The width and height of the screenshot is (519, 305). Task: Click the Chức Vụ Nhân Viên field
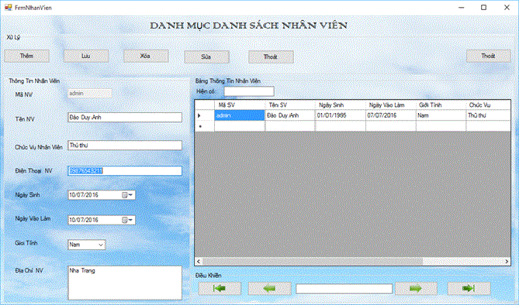(x=125, y=146)
